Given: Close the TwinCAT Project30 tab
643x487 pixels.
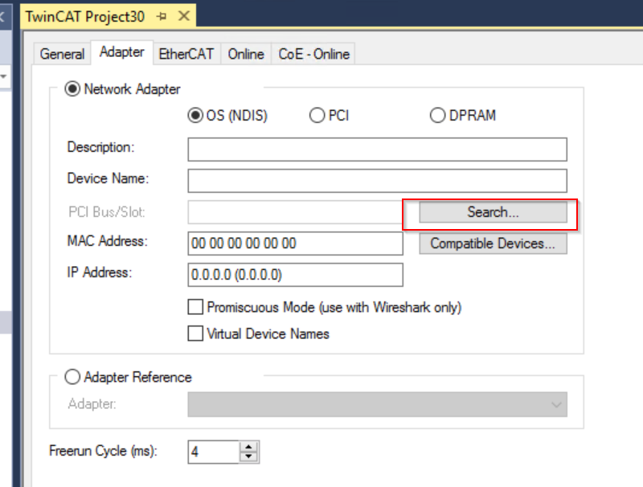Looking at the screenshot, I should click(x=184, y=16).
